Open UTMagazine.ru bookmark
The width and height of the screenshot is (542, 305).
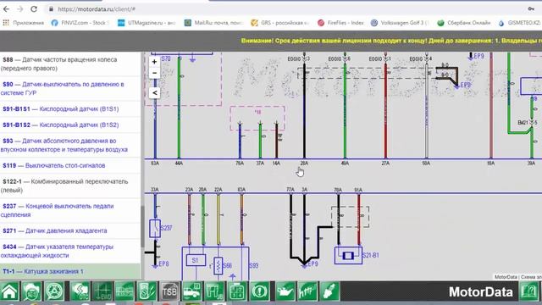[147, 23]
